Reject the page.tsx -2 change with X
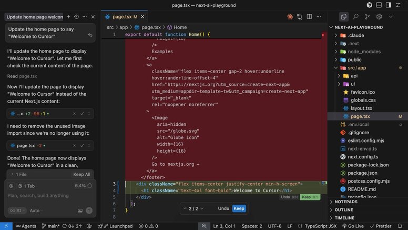 pyautogui.click(x=75, y=146)
